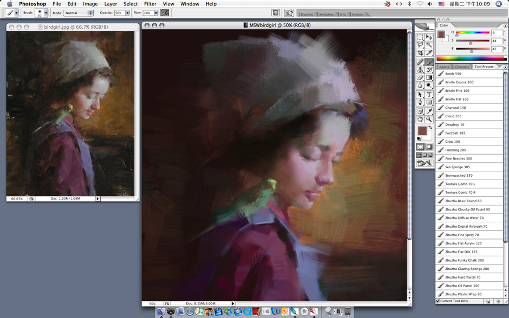The width and height of the screenshot is (509, 318).
Task: Click the Saturation slider in Color palette
Action: (473, 41)
